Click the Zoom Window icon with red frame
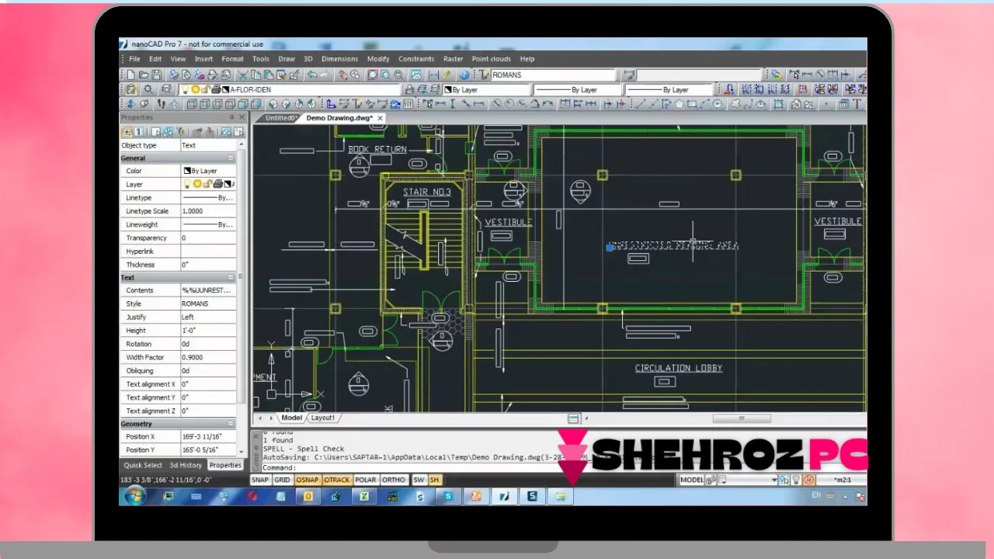The image size is (994, 559). tap(373, 75)
